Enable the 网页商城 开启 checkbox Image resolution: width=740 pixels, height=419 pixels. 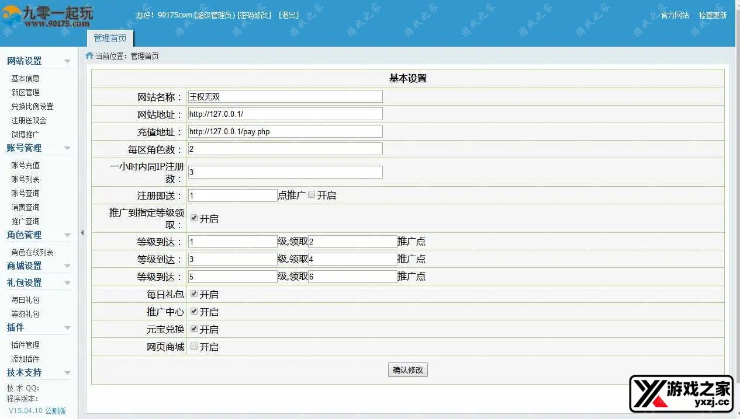pos(194,346)
